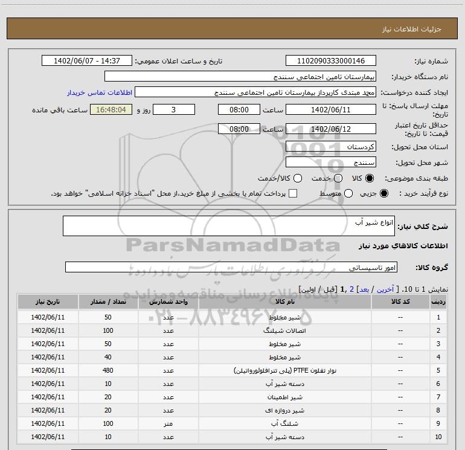Select the متوسط purchase type radio
Viewport: 465px width, 450px height.
click(x=348, y=194)
